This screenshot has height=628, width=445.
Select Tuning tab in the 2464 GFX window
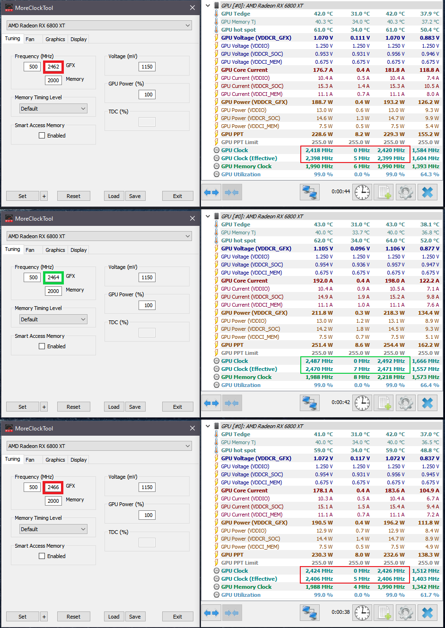tap(13, 249)
